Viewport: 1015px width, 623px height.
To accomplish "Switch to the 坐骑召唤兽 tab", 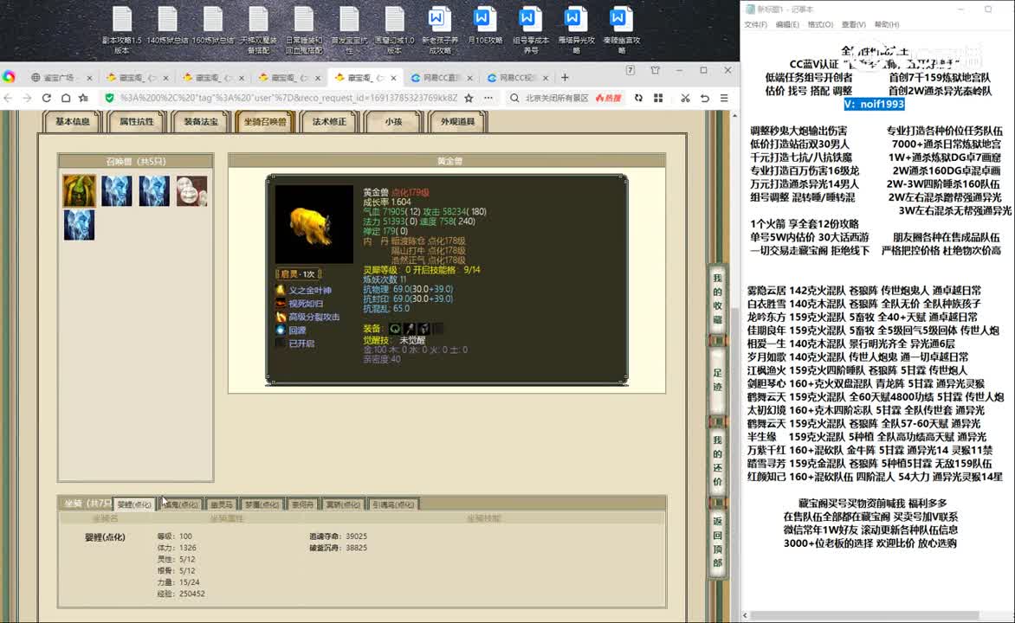I will pos(265,122).
